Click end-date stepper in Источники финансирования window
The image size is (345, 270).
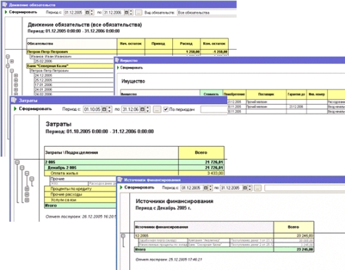(x=250, y=188)
